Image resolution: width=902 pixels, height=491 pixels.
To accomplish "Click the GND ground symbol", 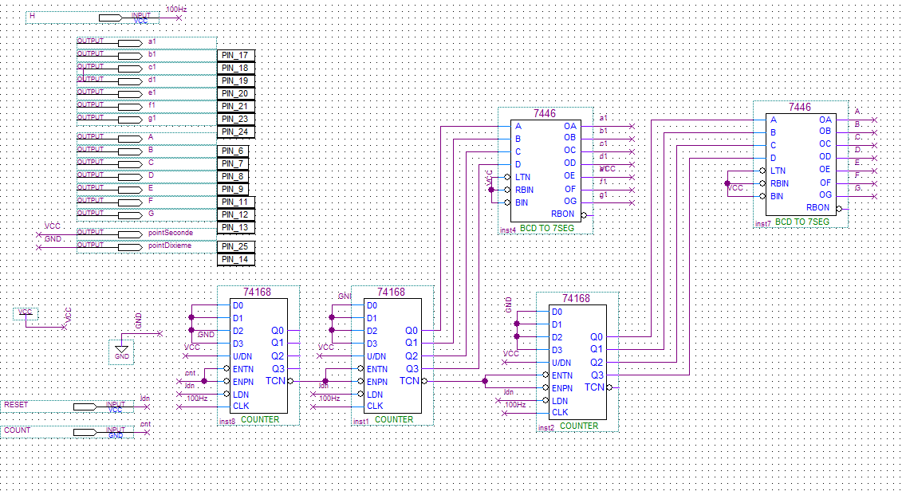I will pos(121,351).
